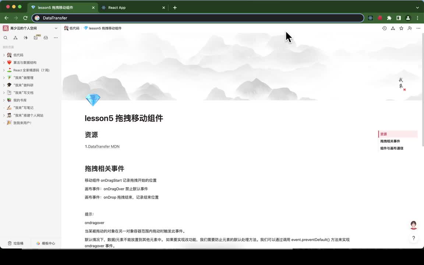Image resolution: width=424 pixels, height=265 pixels.
Task: Open sidebar more options ellipsis
Action: coord(56,38)
